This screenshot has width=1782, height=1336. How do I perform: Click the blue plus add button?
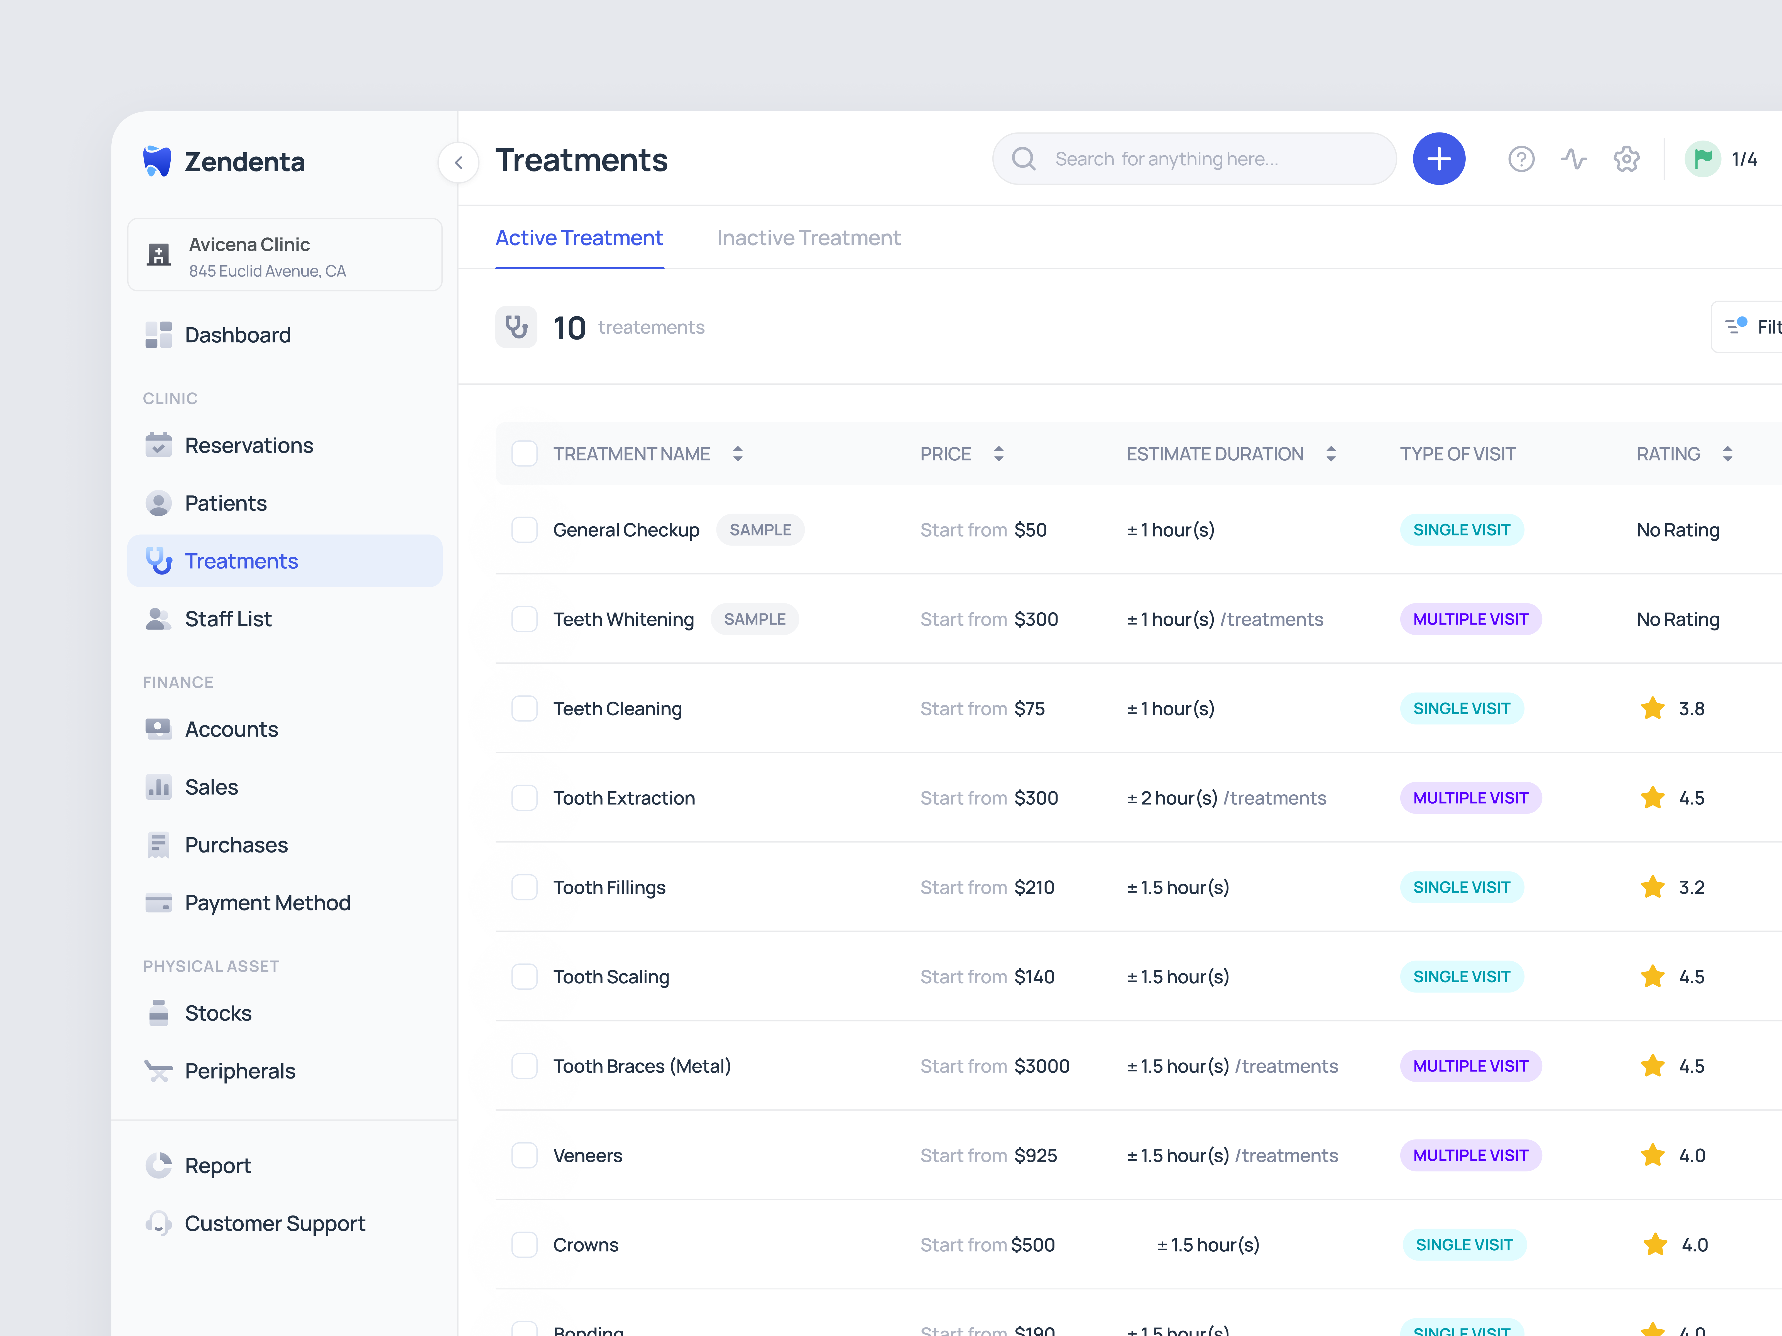[1438, 159]
